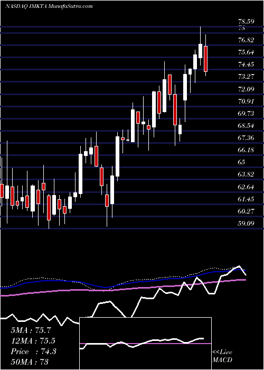The height and width of the screenshot is (370, 264).
Task: Click the 72.09 price axis label
Action: coord(246,89)
